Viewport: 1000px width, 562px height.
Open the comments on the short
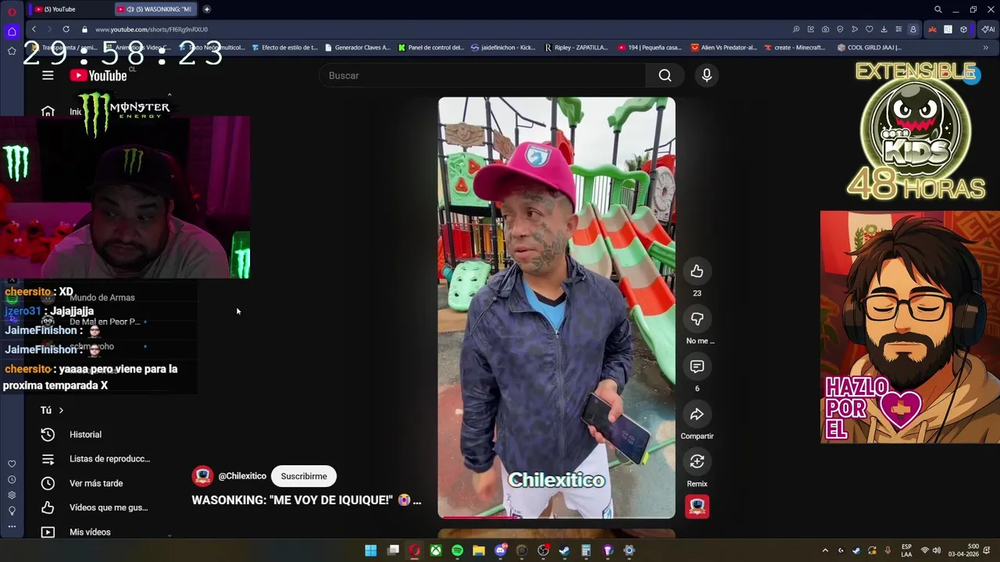click(697, 366)
